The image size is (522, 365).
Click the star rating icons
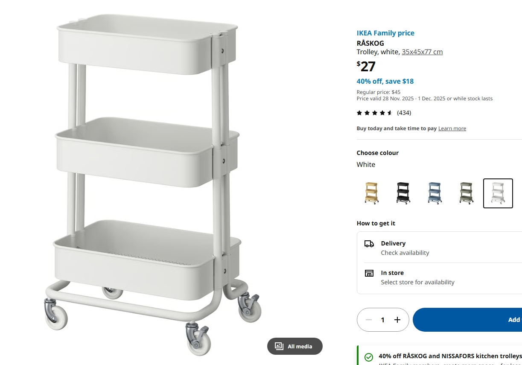[374, 113]
